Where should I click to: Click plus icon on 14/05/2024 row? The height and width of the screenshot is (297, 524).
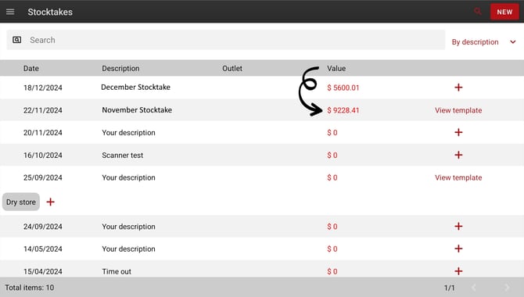click(458, 249)
